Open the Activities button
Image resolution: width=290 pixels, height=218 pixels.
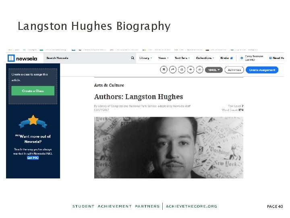tap(234, 70)
